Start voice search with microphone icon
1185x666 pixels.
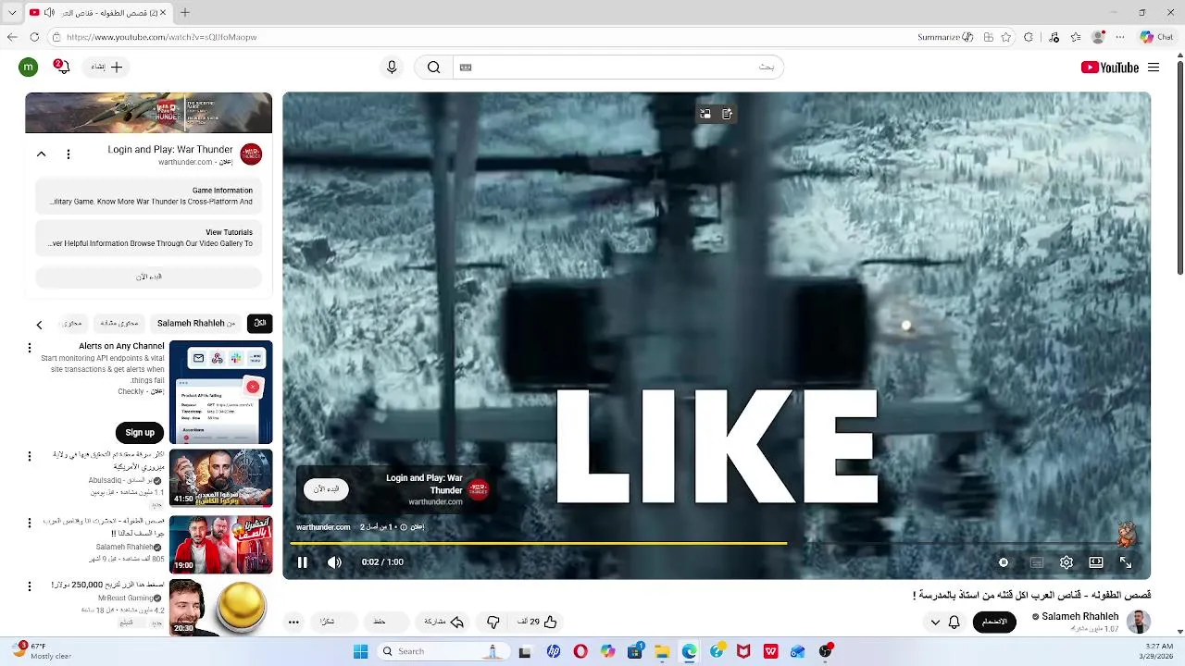[x=392, y=68]
